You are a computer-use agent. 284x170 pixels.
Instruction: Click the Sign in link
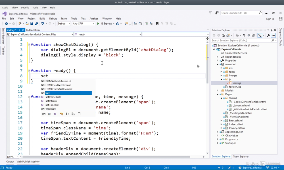click(x=270, y=19)
